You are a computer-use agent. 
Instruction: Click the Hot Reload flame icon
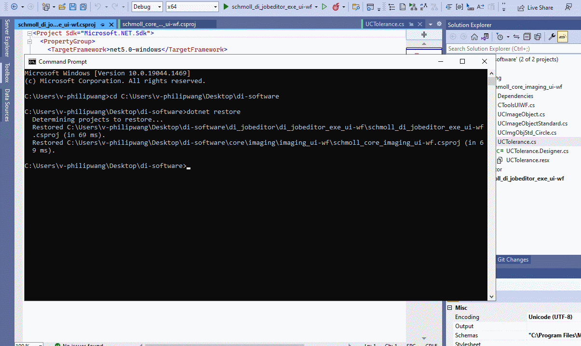click(336, 7)
